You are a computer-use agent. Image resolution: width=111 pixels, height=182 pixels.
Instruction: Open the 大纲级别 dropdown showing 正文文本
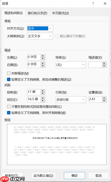click(40, 36)
